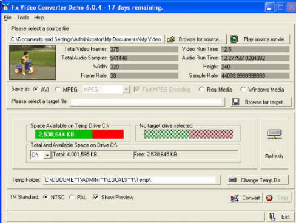Click the source video preview thumbnail
Viewport: 296px width, 223px height.
[x=33, y=62]
